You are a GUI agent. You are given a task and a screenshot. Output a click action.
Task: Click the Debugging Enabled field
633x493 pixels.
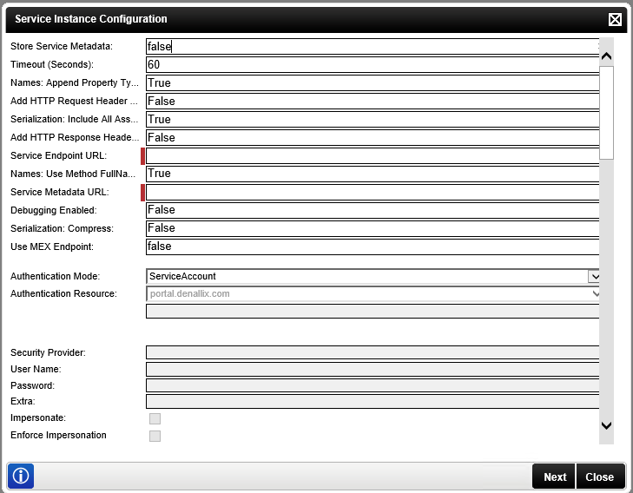[x=373, y=210]
